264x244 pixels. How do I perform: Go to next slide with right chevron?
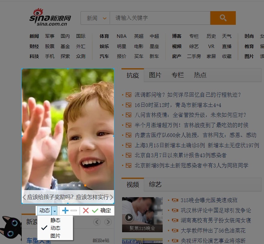112,197
